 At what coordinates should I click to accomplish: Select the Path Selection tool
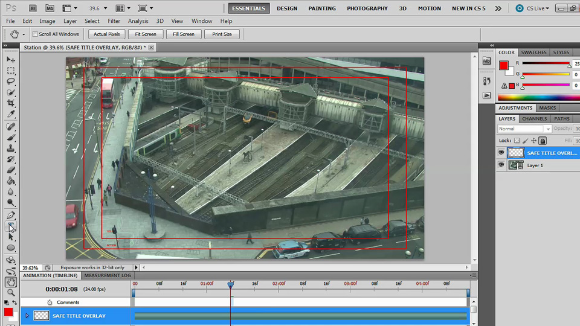click(x=11, y=237)
